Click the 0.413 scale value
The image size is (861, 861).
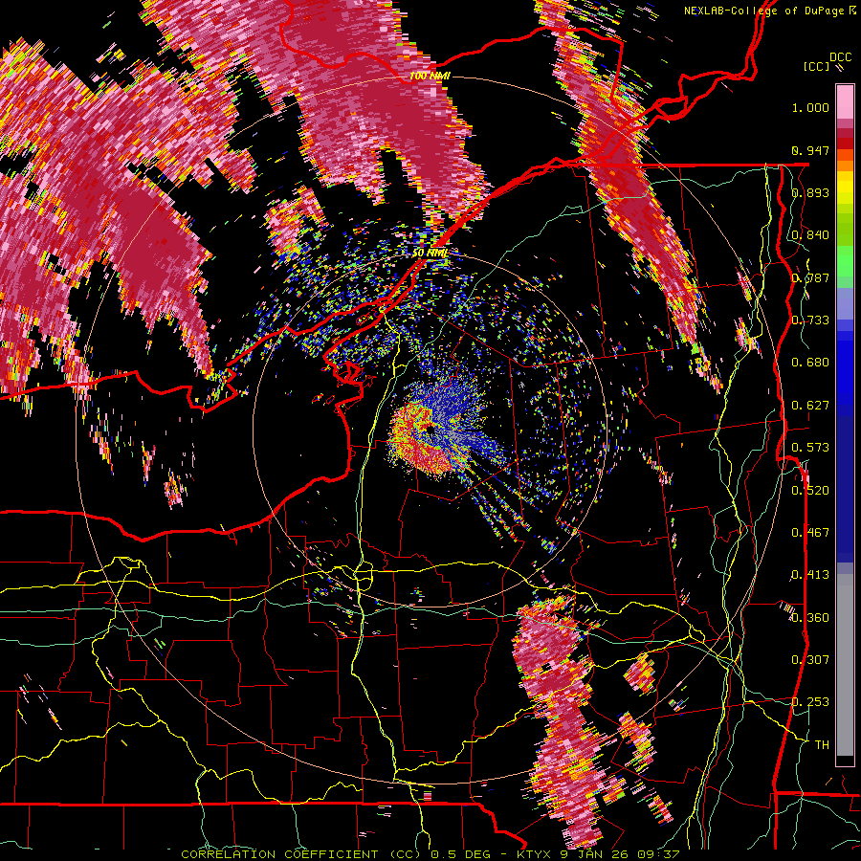pos(810,575)
